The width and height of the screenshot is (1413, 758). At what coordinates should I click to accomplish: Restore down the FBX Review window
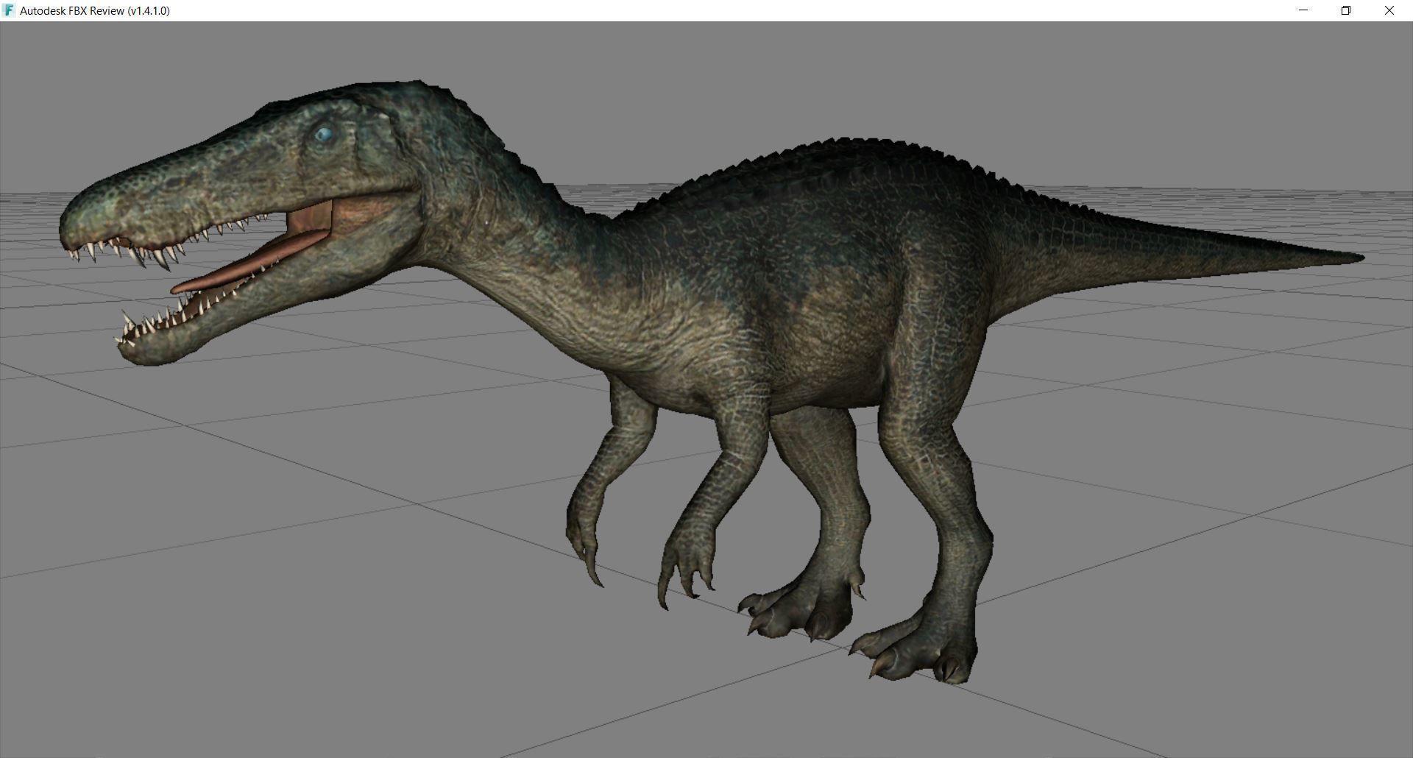[1346, 10]
